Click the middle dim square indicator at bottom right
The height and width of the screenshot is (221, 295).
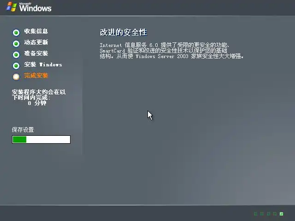click(x=268, y=214)
